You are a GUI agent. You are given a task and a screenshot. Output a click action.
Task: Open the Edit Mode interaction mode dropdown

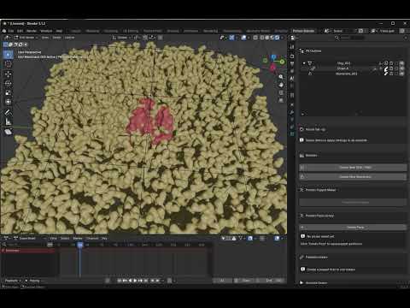[26, 38]
